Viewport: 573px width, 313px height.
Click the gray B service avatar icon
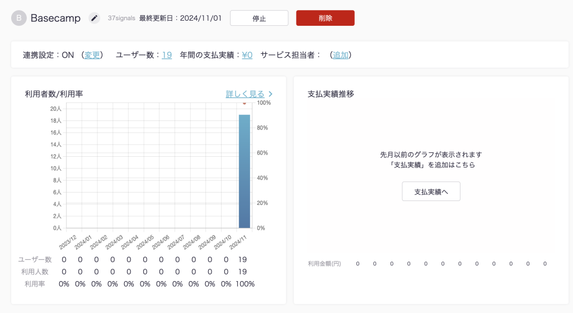point(19,18)
